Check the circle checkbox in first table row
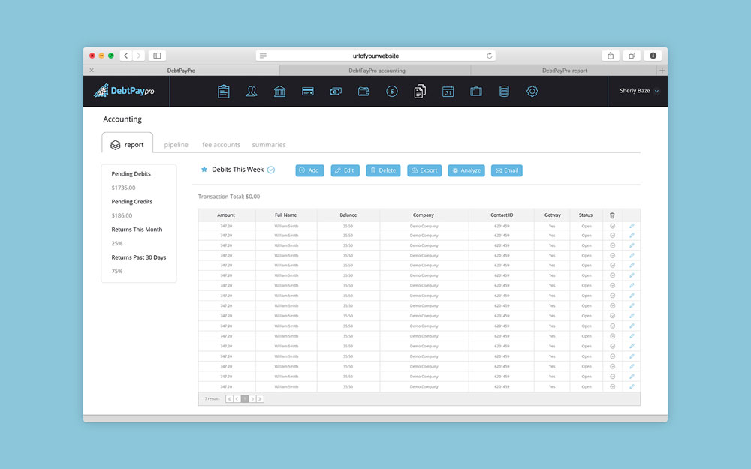The height and width of the screenshot is (469, 751). (x=612, y=225)
